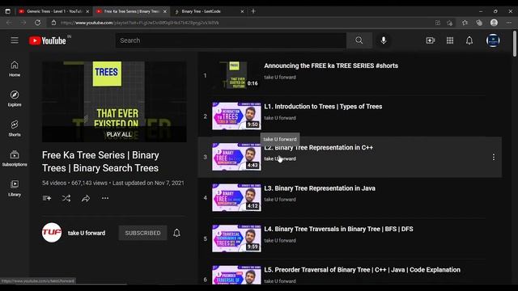The image size is (518, 291).
Task: Click PLAY ALL on playlist cover
Action: 114,134
